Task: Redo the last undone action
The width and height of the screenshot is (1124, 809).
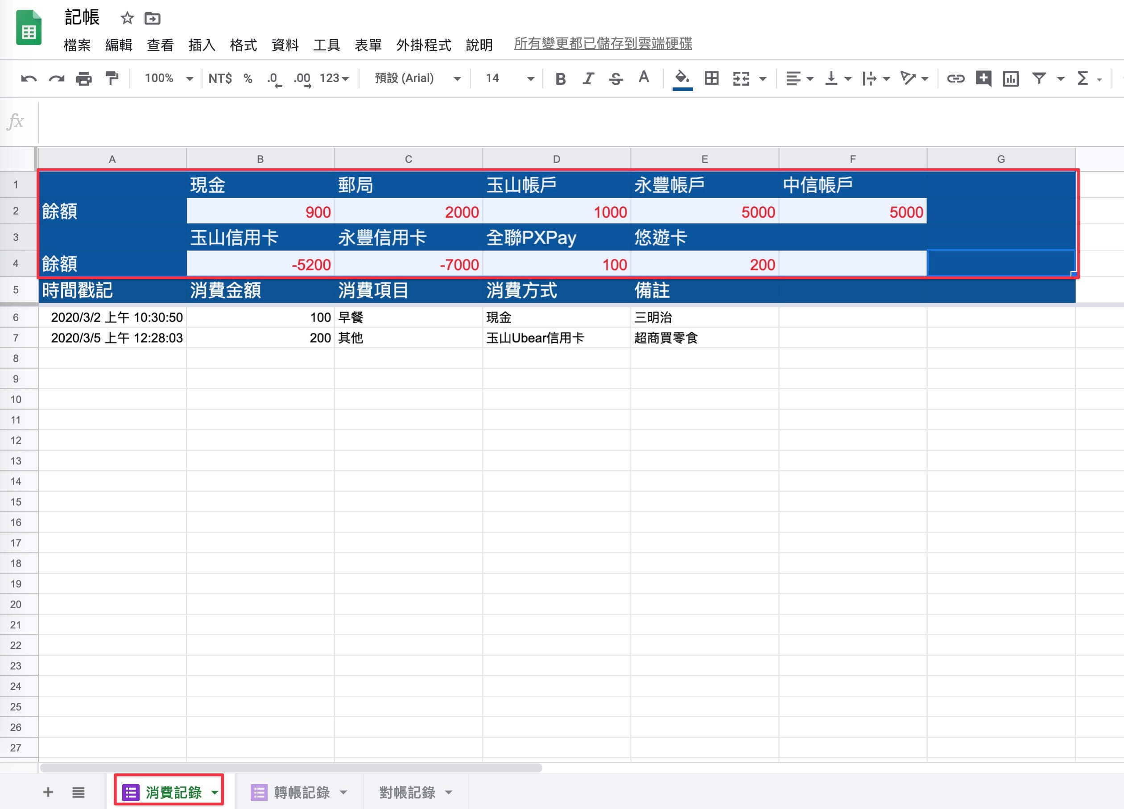Action: 57,78
